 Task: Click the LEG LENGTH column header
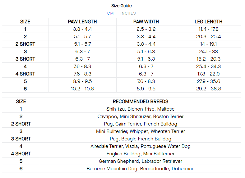pyautogui.click(x=208, y=22)
